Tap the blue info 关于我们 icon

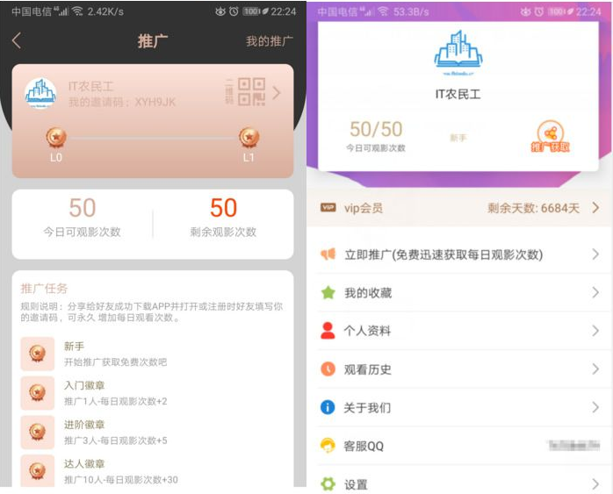pos(328,407)
